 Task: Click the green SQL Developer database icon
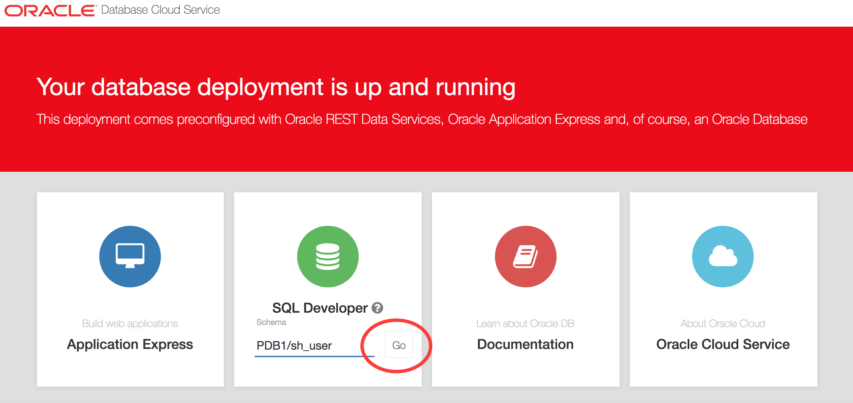(x=328, y=256)
